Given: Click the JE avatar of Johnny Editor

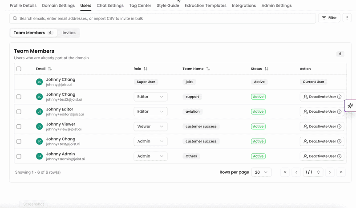Looking at the screenshot, I should [x=39, y=112].
